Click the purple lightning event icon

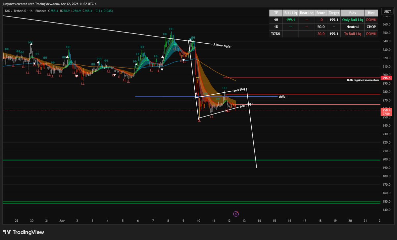(236, 214)
